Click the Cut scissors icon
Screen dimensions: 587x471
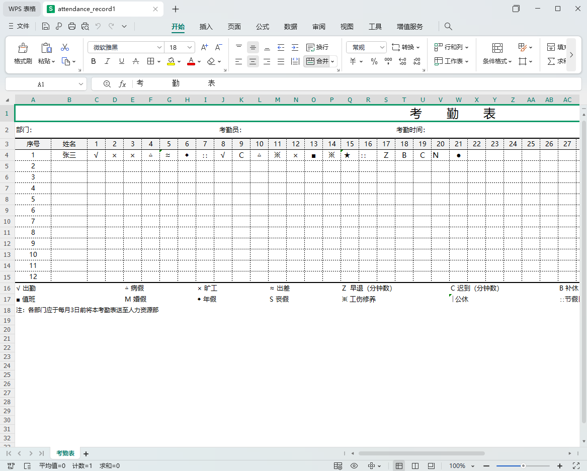[x=65, y=47]
